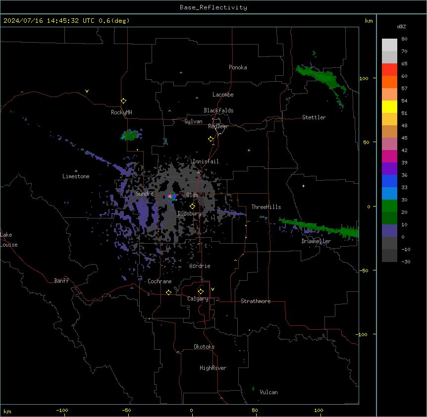Image resolution: width=427 pixels, height=417 pixels.
Task: Select the yellow diamond between Olds and Didsbury
Action: pyautogui.click(x=192, y=207)
